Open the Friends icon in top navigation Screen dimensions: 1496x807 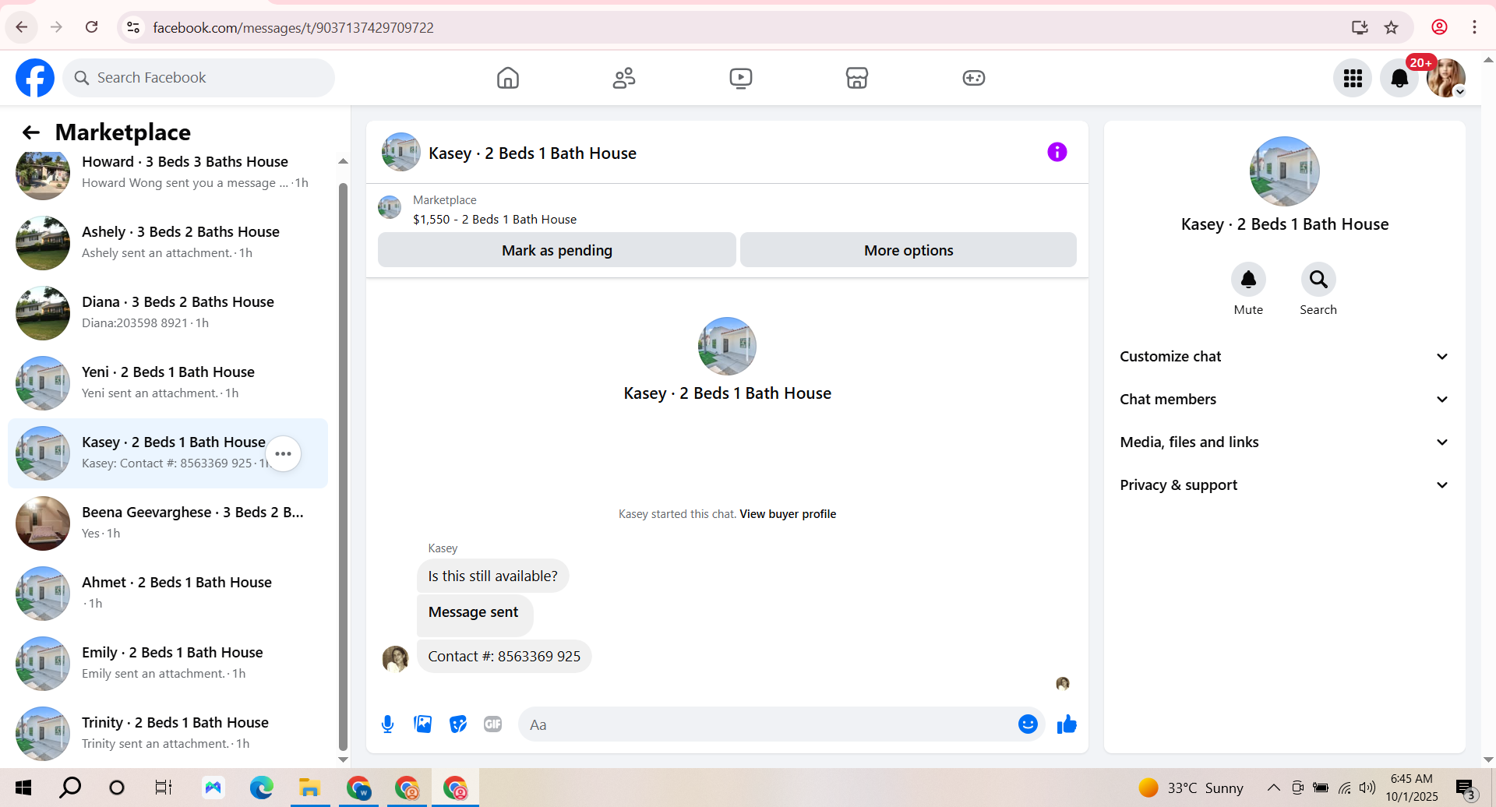tap(624, 78)
